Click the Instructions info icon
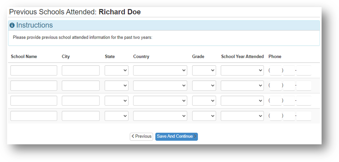This screenshot has height=162, width=339. tap(12, 25)
